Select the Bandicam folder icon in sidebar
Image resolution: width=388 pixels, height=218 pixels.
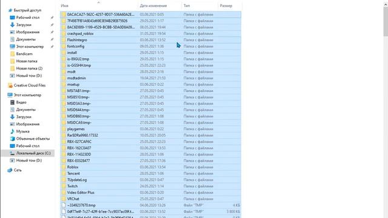[12, 54]
